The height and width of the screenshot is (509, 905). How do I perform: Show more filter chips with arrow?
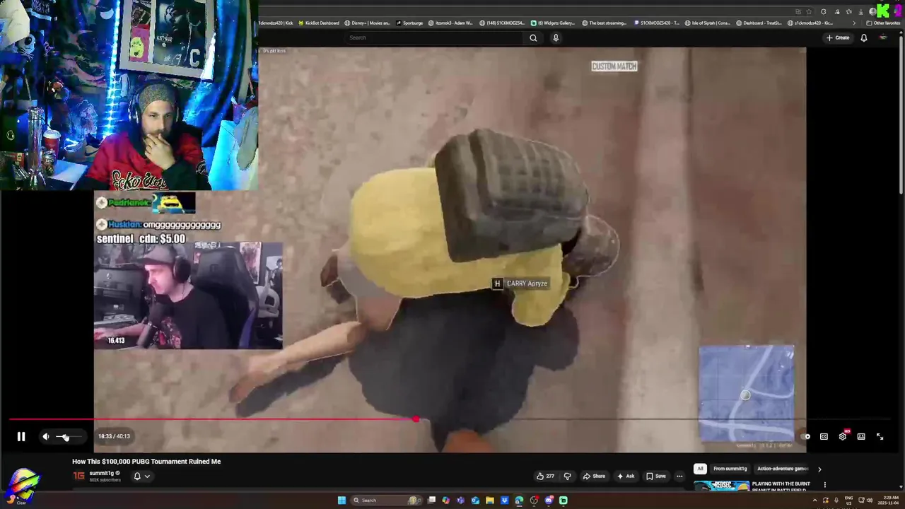click(x=819, y=469)
